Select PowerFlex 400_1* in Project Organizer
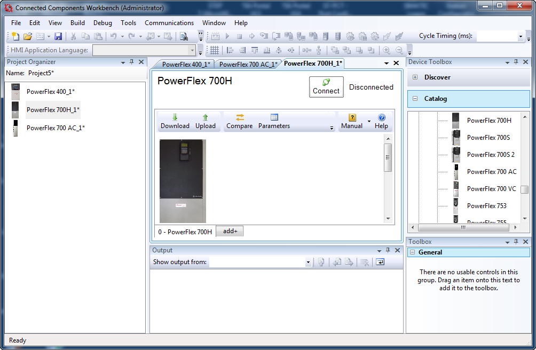This screenshot has width=536, height=350. point(51,92)
